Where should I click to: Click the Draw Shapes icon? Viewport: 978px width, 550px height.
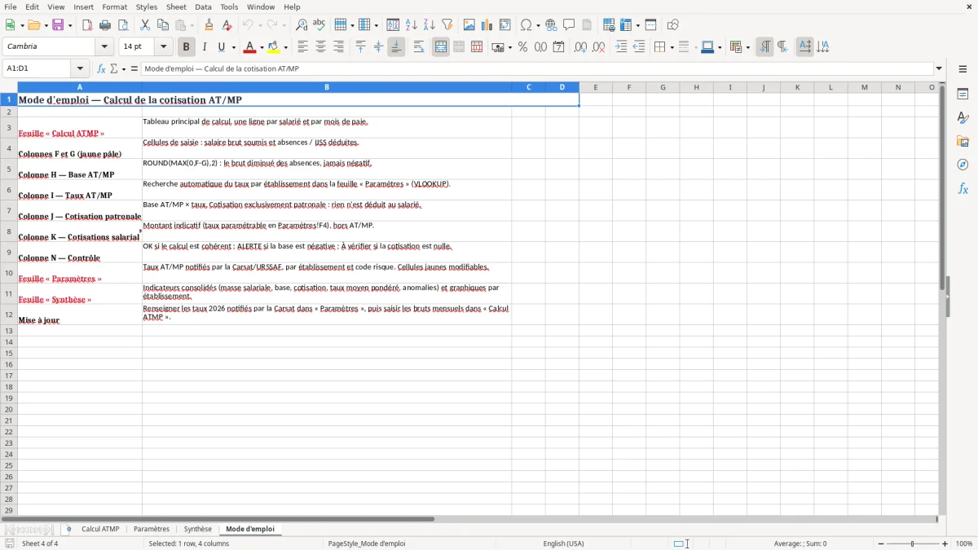[673, 25]
